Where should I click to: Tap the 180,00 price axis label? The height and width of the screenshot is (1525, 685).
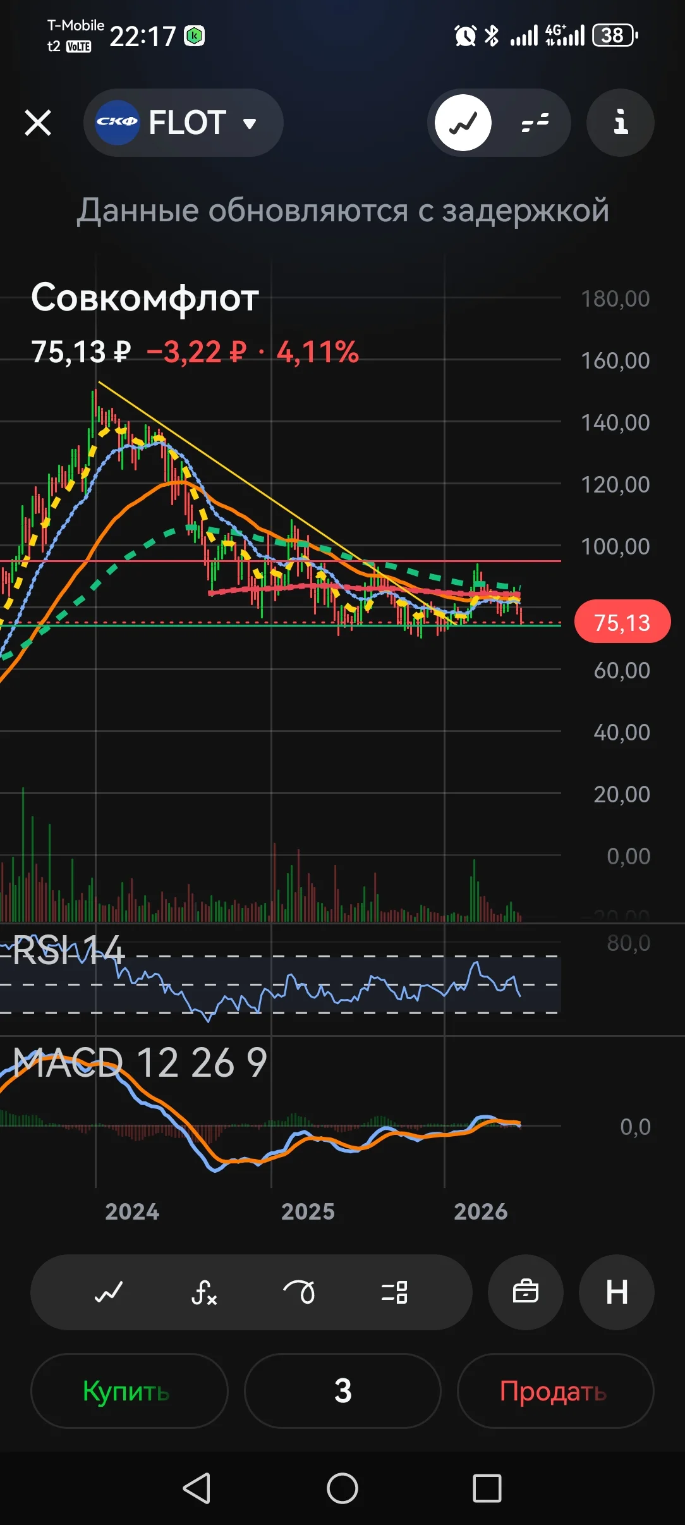click(x=615, y=298)
